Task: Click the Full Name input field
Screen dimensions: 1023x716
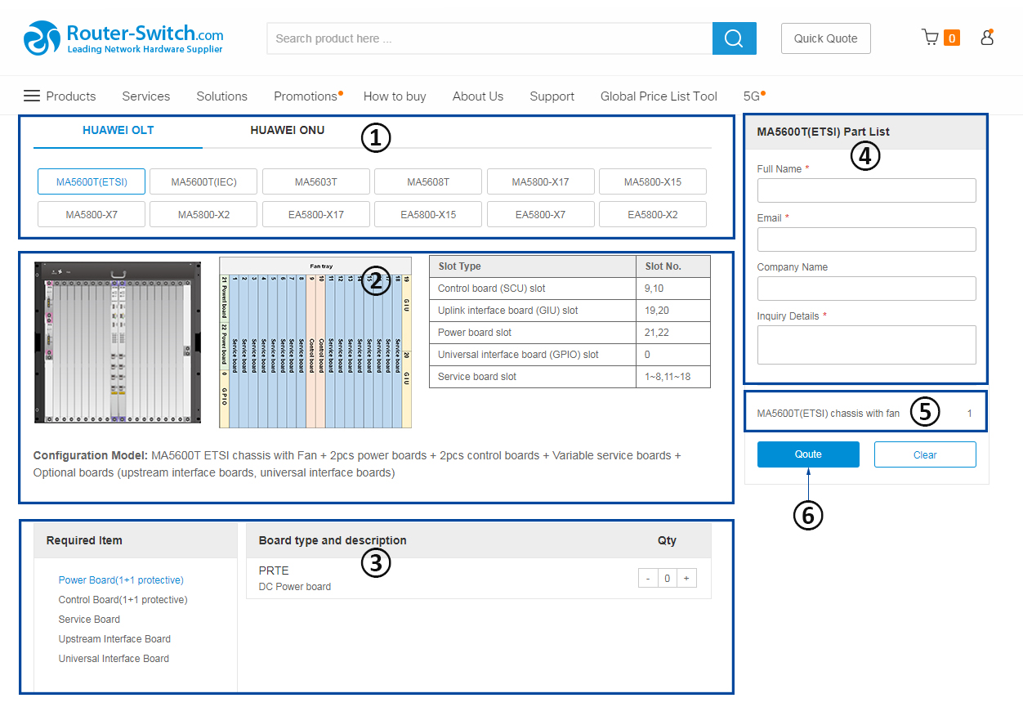Action: tap(866, 190)
